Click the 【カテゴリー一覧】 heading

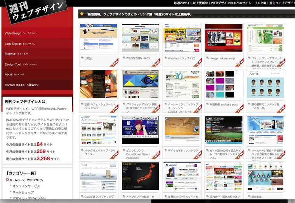[x=21, y=173]
